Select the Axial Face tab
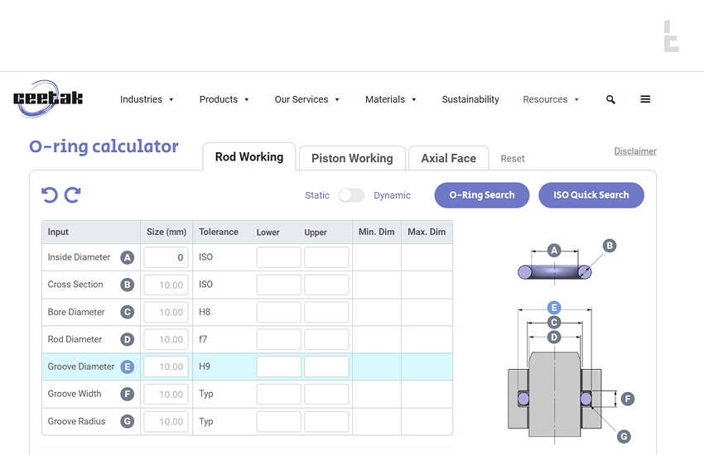The image size is (704, 455). coord(448,158)
